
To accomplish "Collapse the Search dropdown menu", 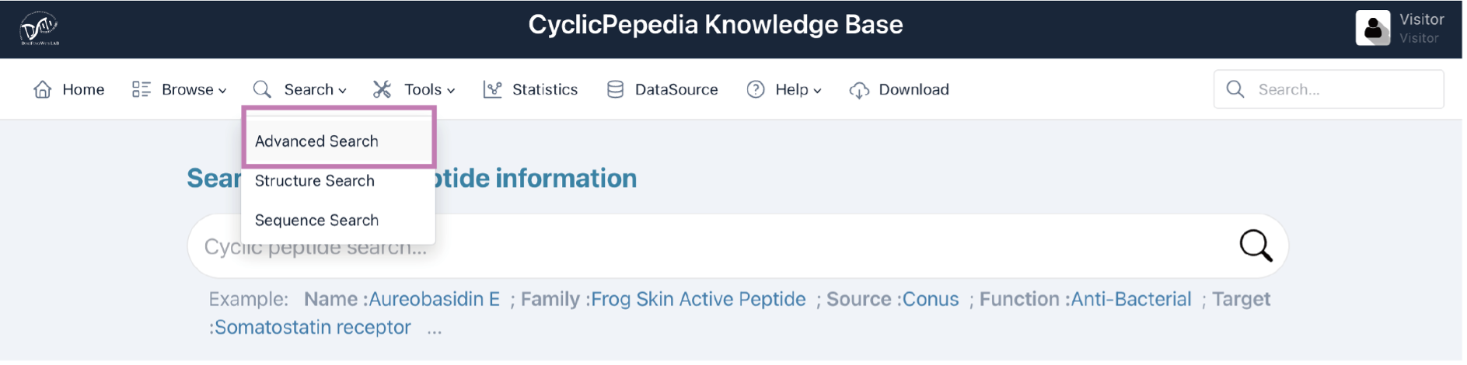I will (x=343, y=91).
